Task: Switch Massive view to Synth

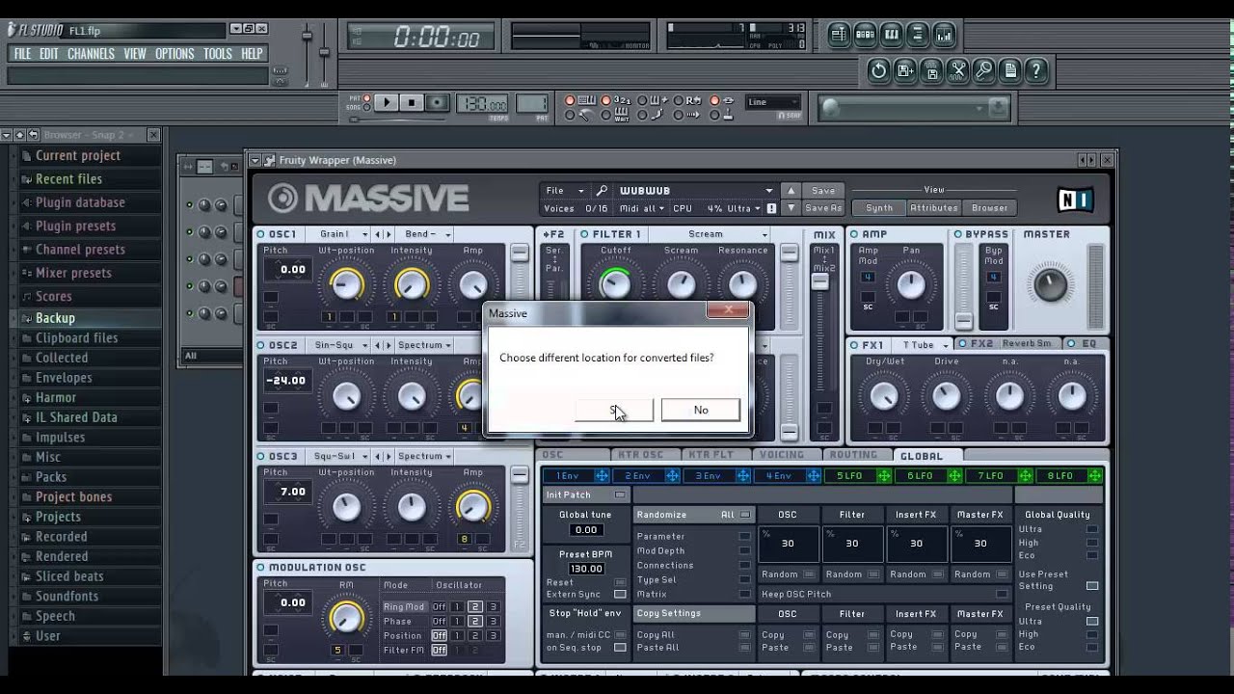Action: point(879,208)
